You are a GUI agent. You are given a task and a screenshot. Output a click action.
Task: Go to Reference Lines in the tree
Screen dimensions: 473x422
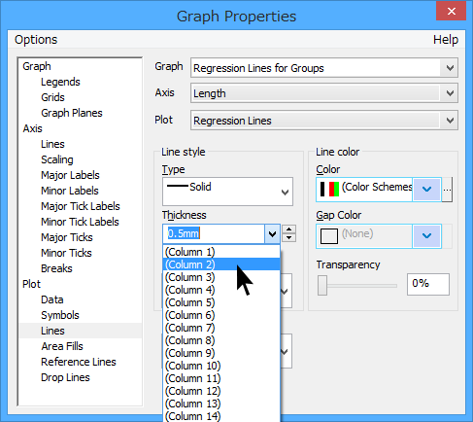(x=79, y=362)
